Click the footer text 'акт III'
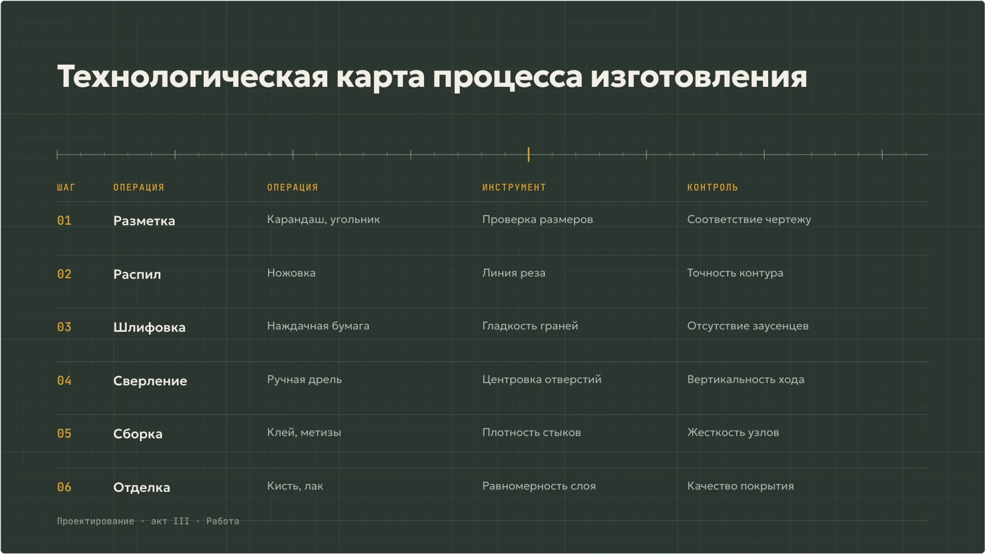The width and height of the screenshot is (985, 554). click(170, 521)
